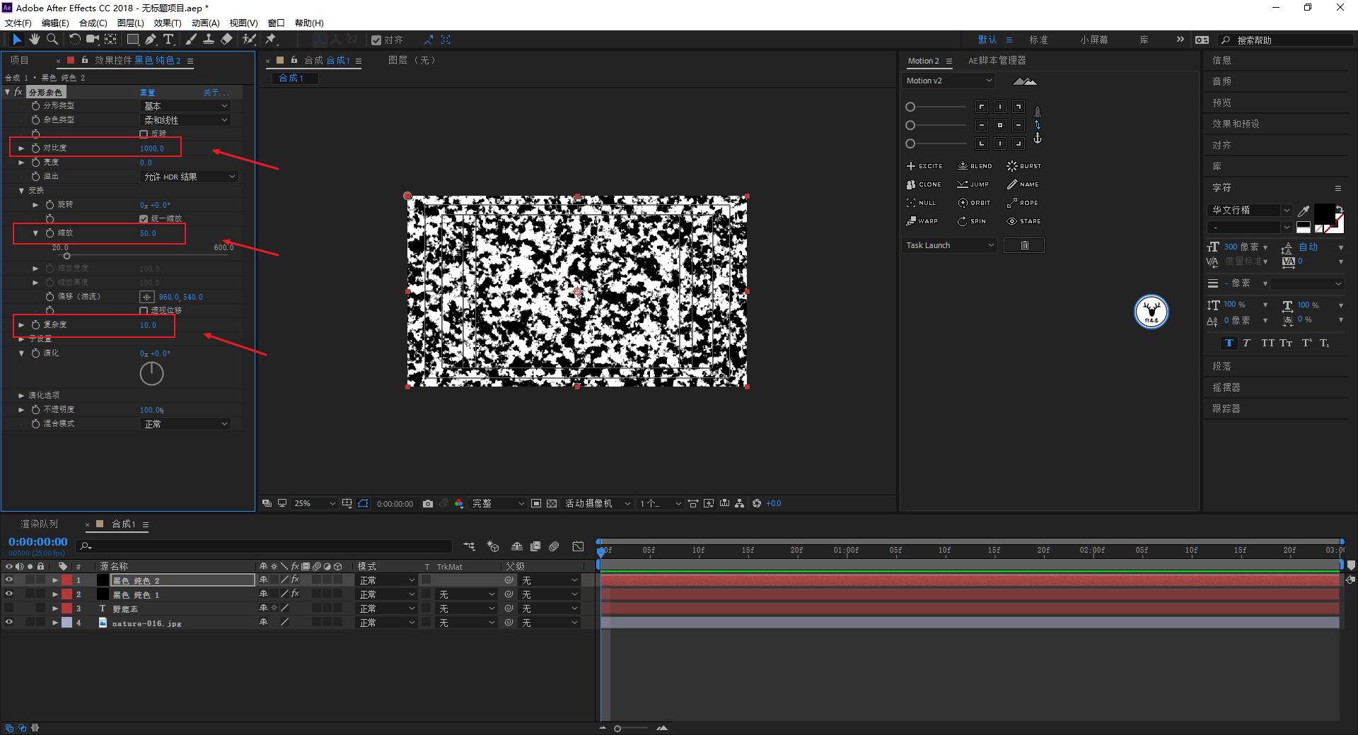The image size is (1358, 735).
Task: Open the 分形类型 dropdown
Action: 186,106
